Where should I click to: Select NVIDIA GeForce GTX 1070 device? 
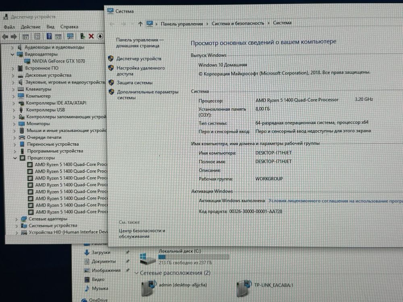[58, 61]
